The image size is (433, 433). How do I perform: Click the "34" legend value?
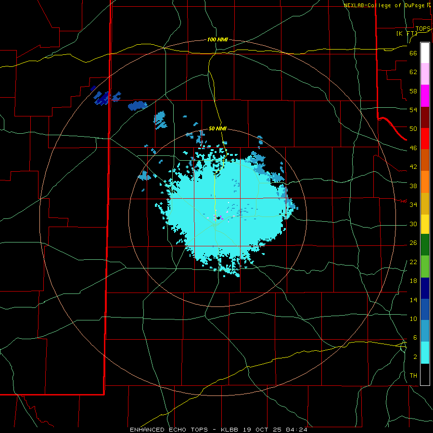(x=413, y=204)
